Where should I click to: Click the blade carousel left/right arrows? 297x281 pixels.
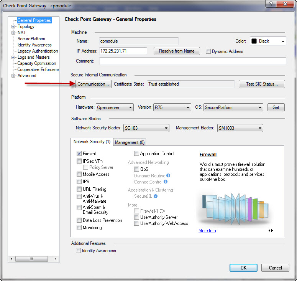pyautogui.click(x=271, y=231)
